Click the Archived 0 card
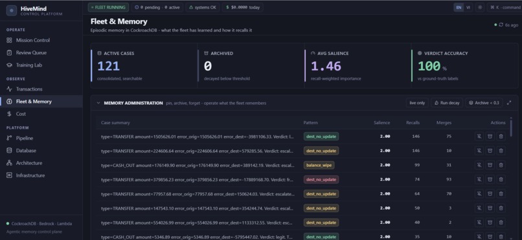The image size is (522, 240). 251,65
